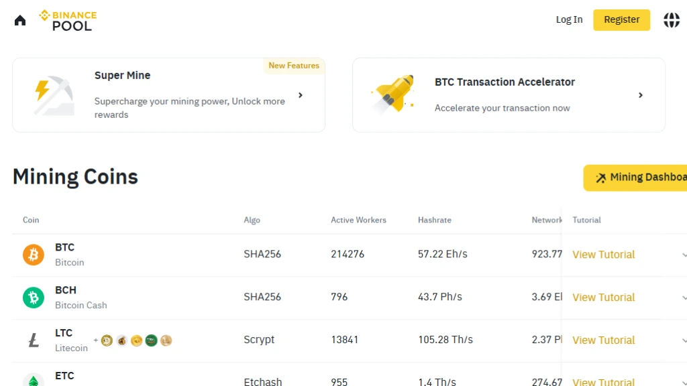Viewport: 687px width, 386px height.
Task: View Tutorial for ETC
Action: (603, 381)
